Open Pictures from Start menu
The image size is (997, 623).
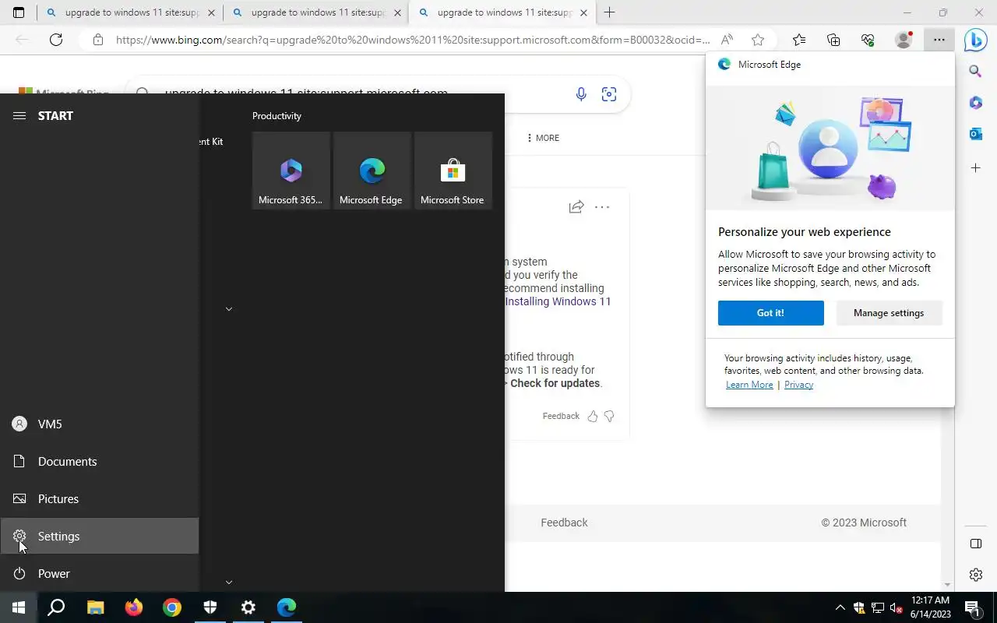[x=99, y=498]
